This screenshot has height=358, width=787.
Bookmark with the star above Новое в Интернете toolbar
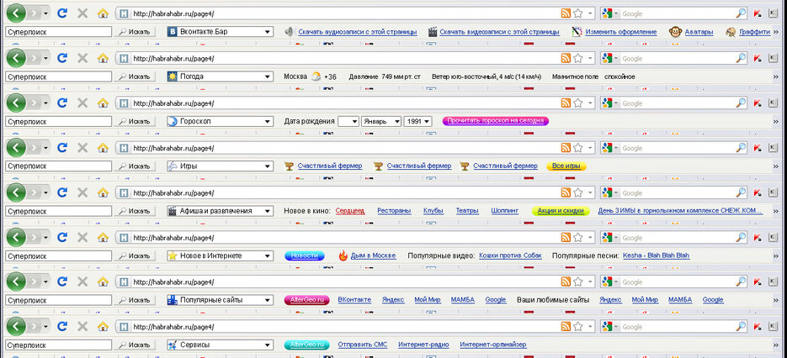point(577,237)
